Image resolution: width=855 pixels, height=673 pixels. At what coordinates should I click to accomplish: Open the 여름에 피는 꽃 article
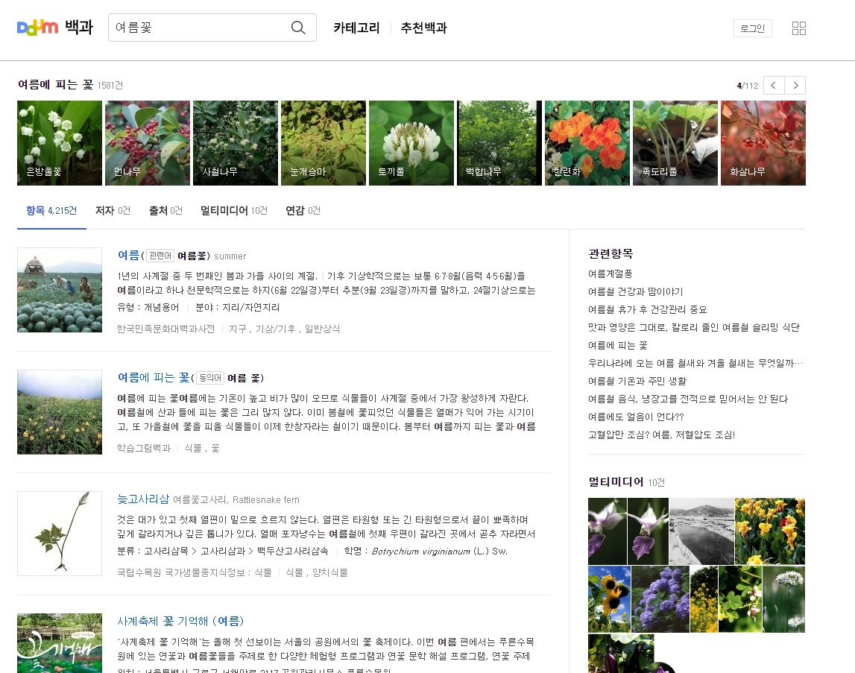(x=151, y=377)
